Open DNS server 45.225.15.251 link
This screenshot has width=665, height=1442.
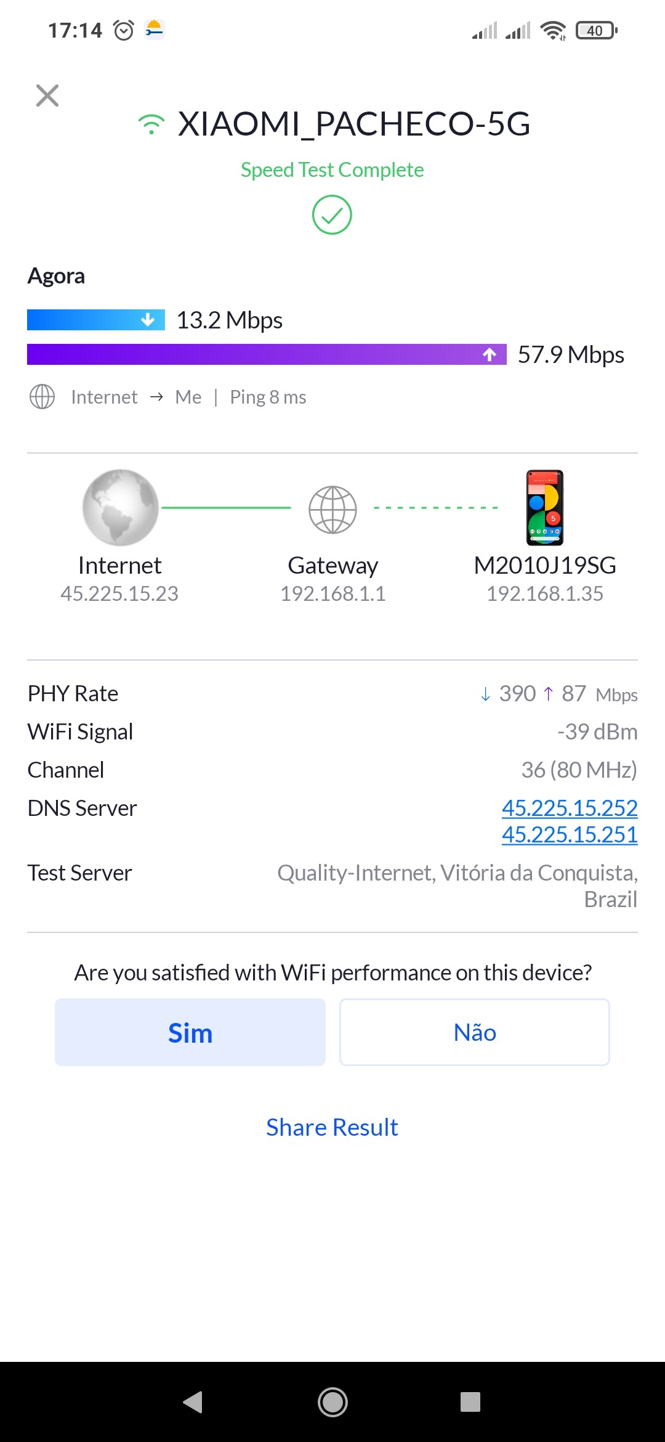(570, 834)
